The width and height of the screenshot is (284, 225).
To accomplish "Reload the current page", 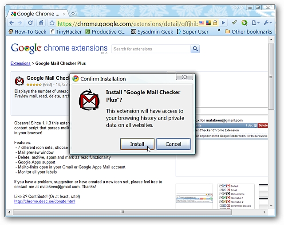I will coord(30,23).
